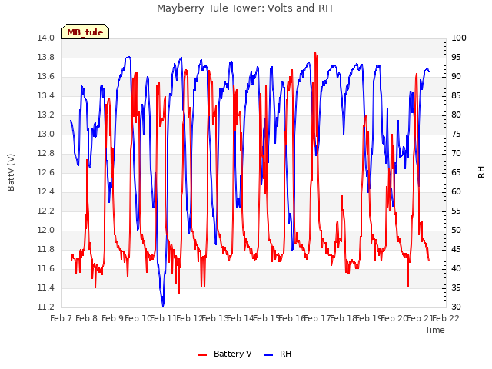Image resolution: width=492 pixels, height=369 pixels.
Task: Click the MB_tule annotation label
Action: 85,32
